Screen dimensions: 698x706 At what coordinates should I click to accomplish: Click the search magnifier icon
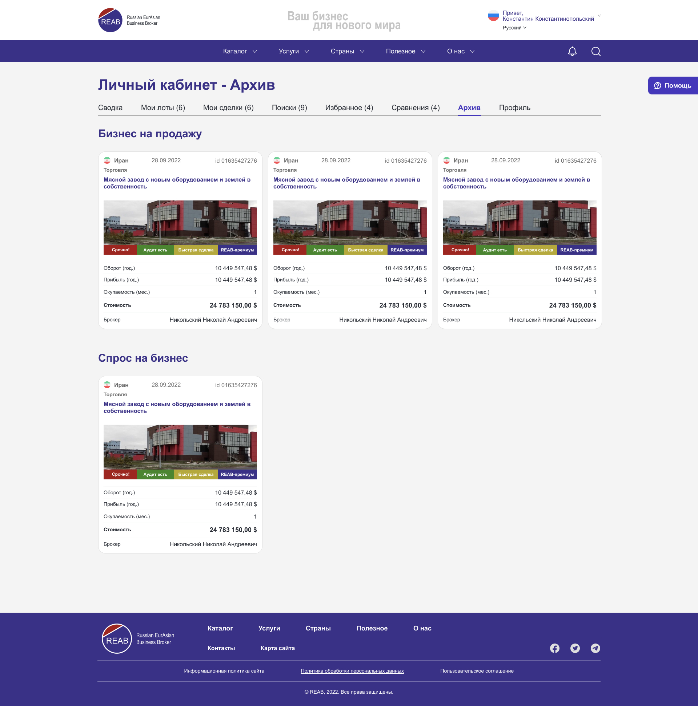(595, 51)
